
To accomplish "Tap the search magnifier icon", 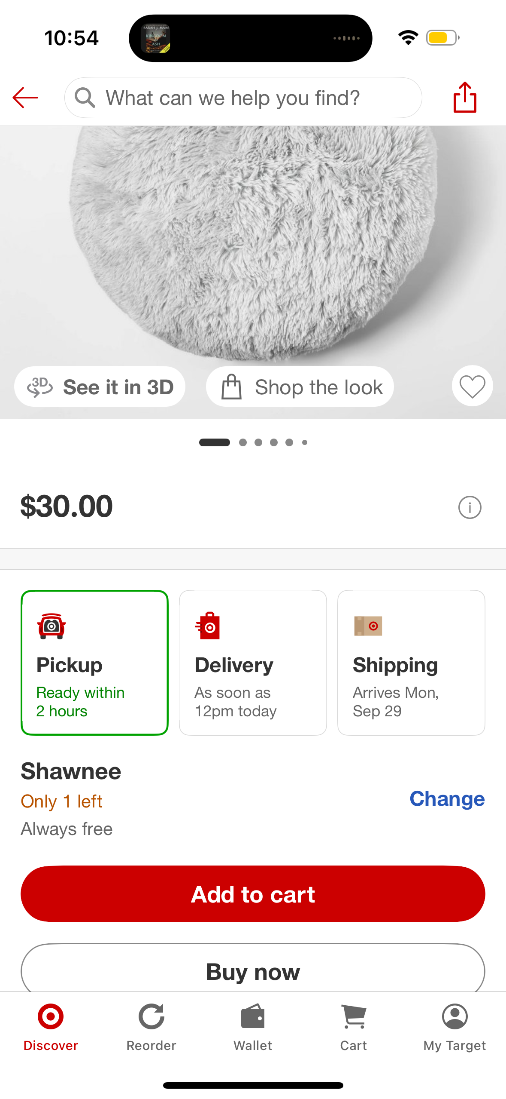I will pos(85,98).
